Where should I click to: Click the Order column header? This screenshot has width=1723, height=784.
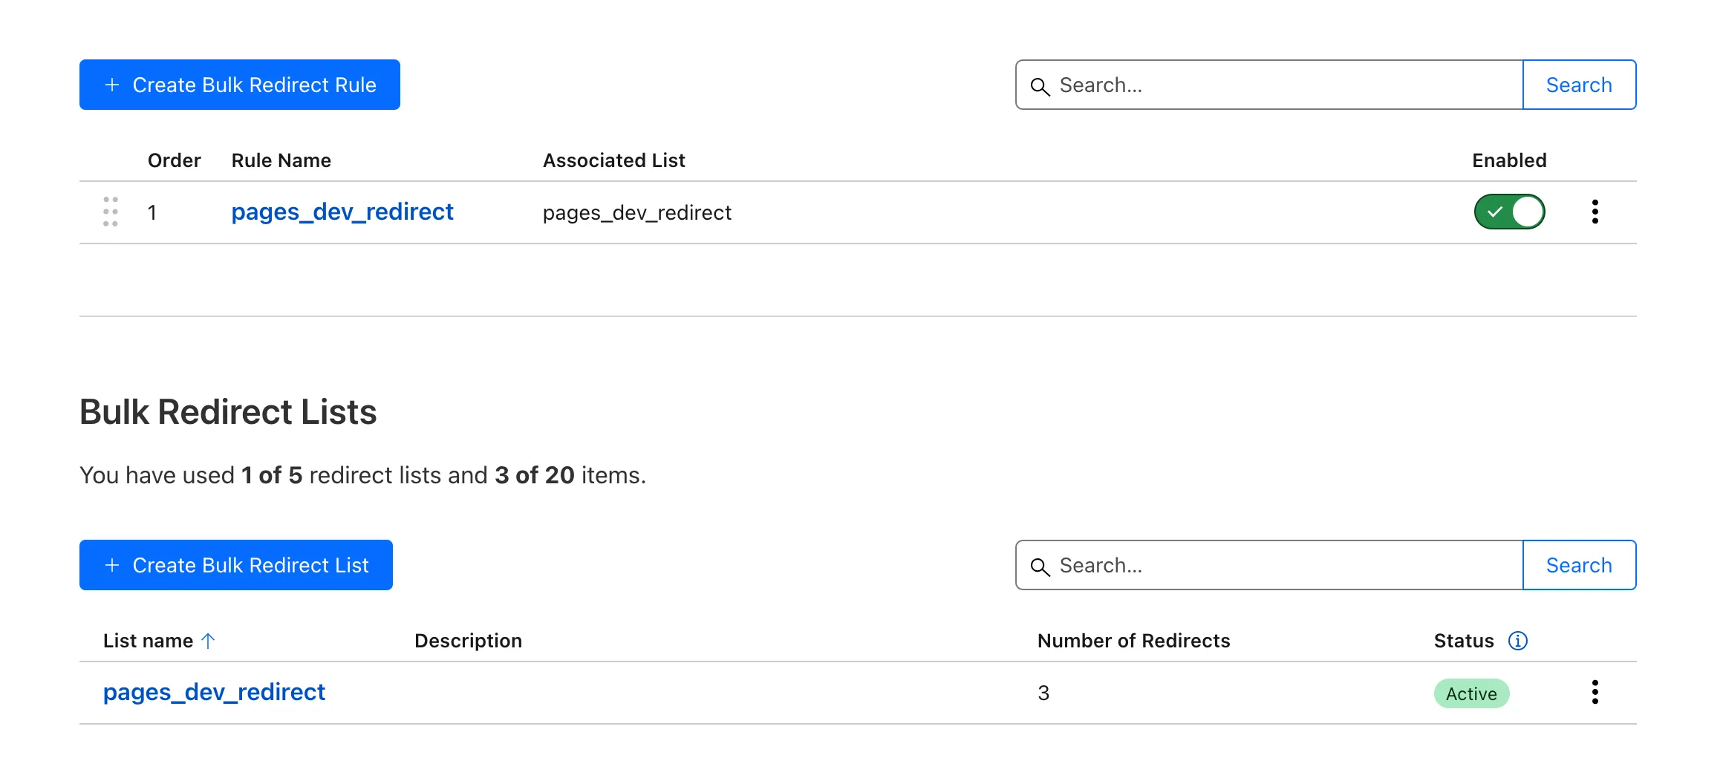pos(174,160)
